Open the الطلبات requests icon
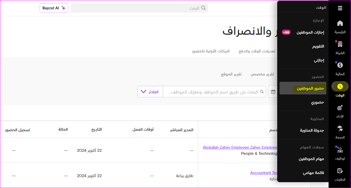 click(x=340, y=171)
